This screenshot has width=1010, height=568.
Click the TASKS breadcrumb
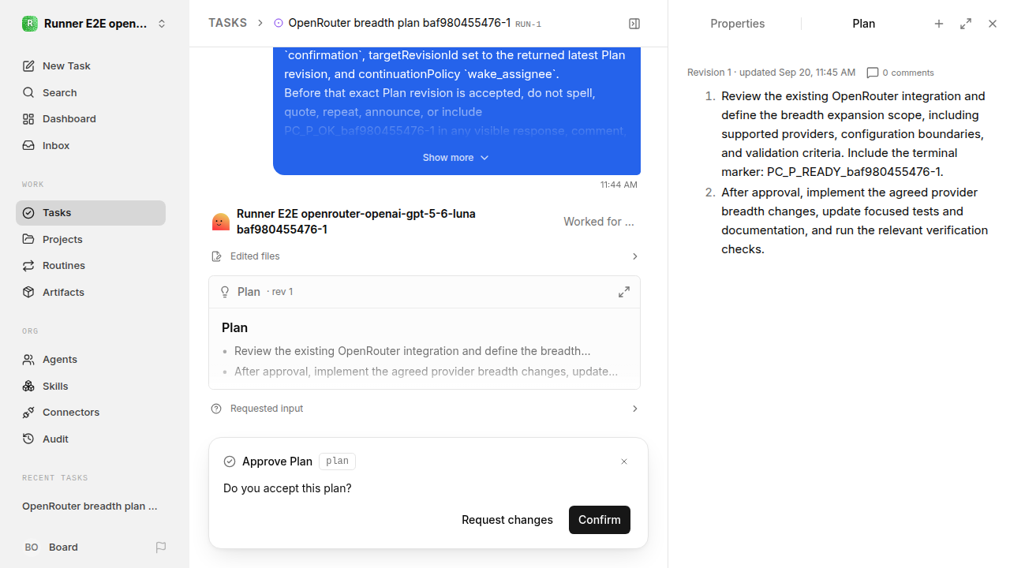pos(227,23)
